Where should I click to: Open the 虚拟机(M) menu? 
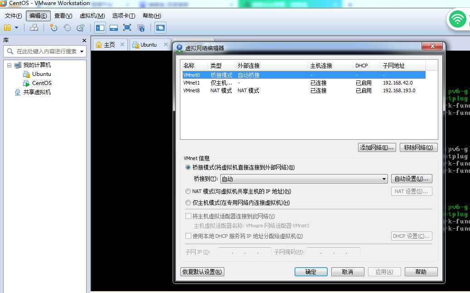point(92,16)
